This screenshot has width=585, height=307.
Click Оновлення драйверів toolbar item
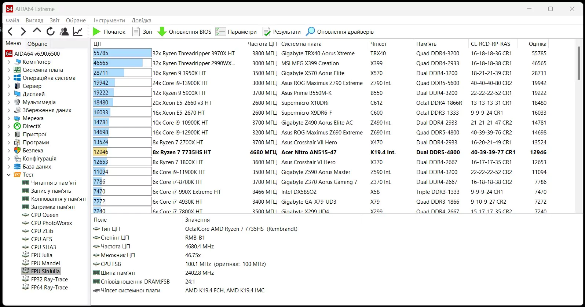[x=340, y=32]
